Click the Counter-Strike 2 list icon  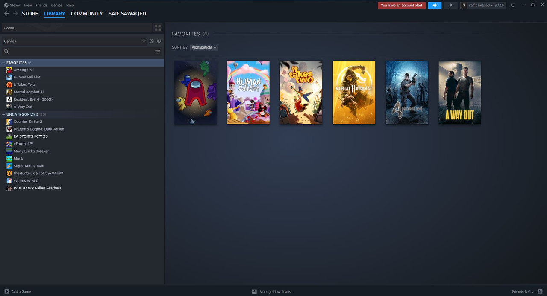click(9, 122)
